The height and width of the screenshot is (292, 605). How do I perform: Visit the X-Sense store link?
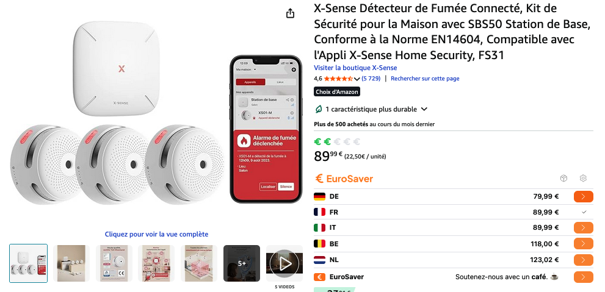(355, 68)
